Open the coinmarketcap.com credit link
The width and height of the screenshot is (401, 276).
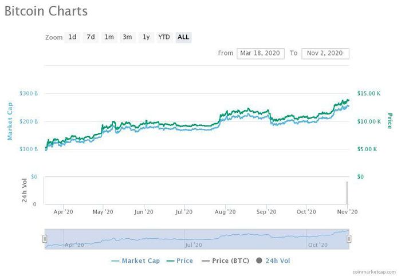point(374,272)
